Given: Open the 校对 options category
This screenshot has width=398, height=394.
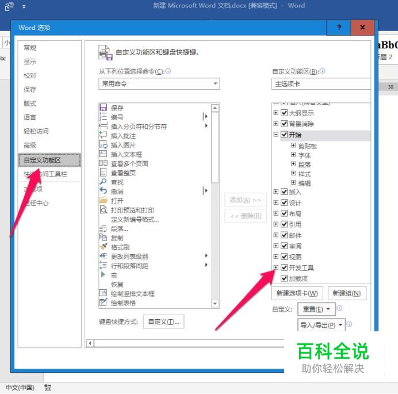Looking at the screenshot, I should click(x=30, y=75).
